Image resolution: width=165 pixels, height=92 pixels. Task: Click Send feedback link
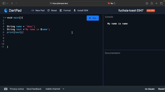coord(34,89)
